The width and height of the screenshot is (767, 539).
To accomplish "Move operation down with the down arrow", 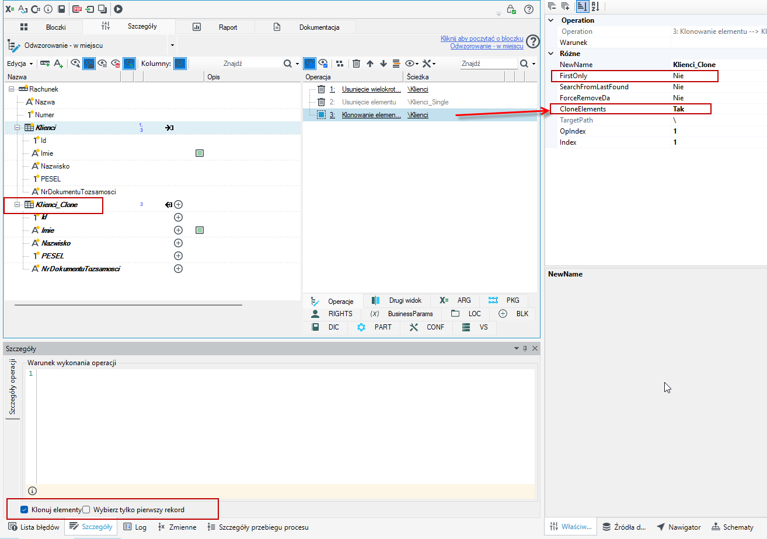I will [x=384, y=64].
